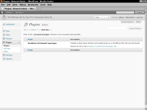The height and width of the screenshot is (110, 147).
Task: Click the Settings icon in the sidebar
Action: click(4, 55)
